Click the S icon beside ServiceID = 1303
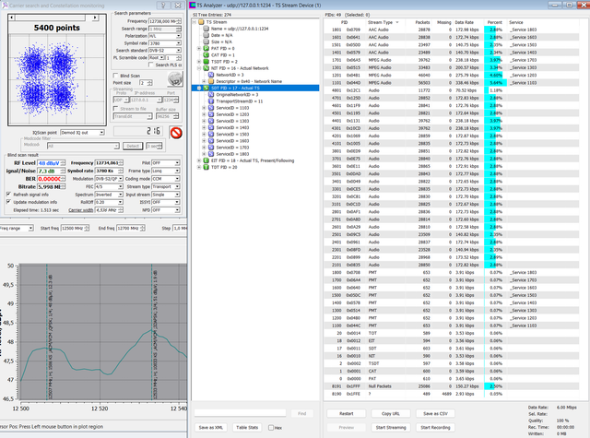590x438 pixels. [x=211, y=121]
